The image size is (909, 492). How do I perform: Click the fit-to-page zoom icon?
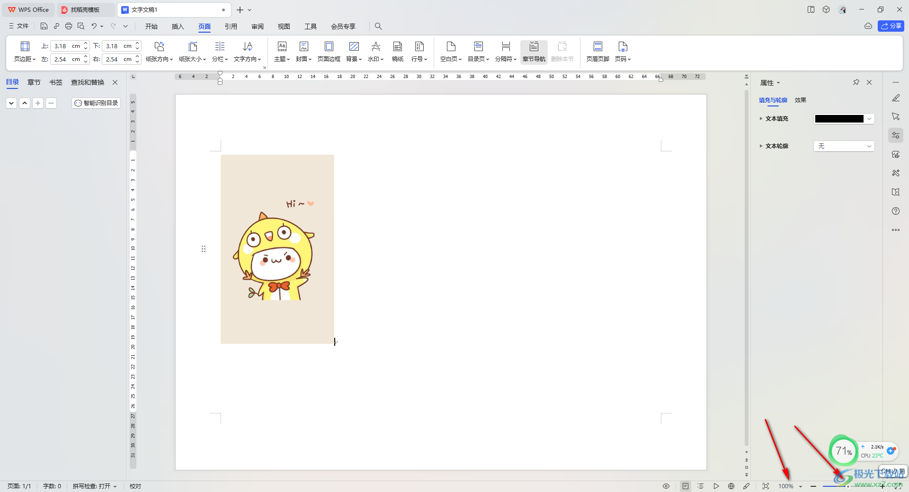(x=766, y=486)
